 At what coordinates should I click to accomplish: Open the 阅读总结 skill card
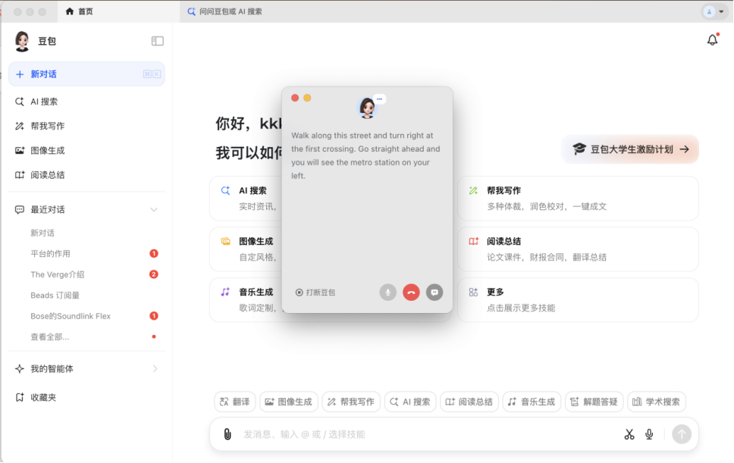[x=578, y=249]
